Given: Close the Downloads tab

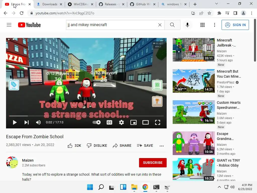Looking at the screenshot, I should tap(61, 5).
